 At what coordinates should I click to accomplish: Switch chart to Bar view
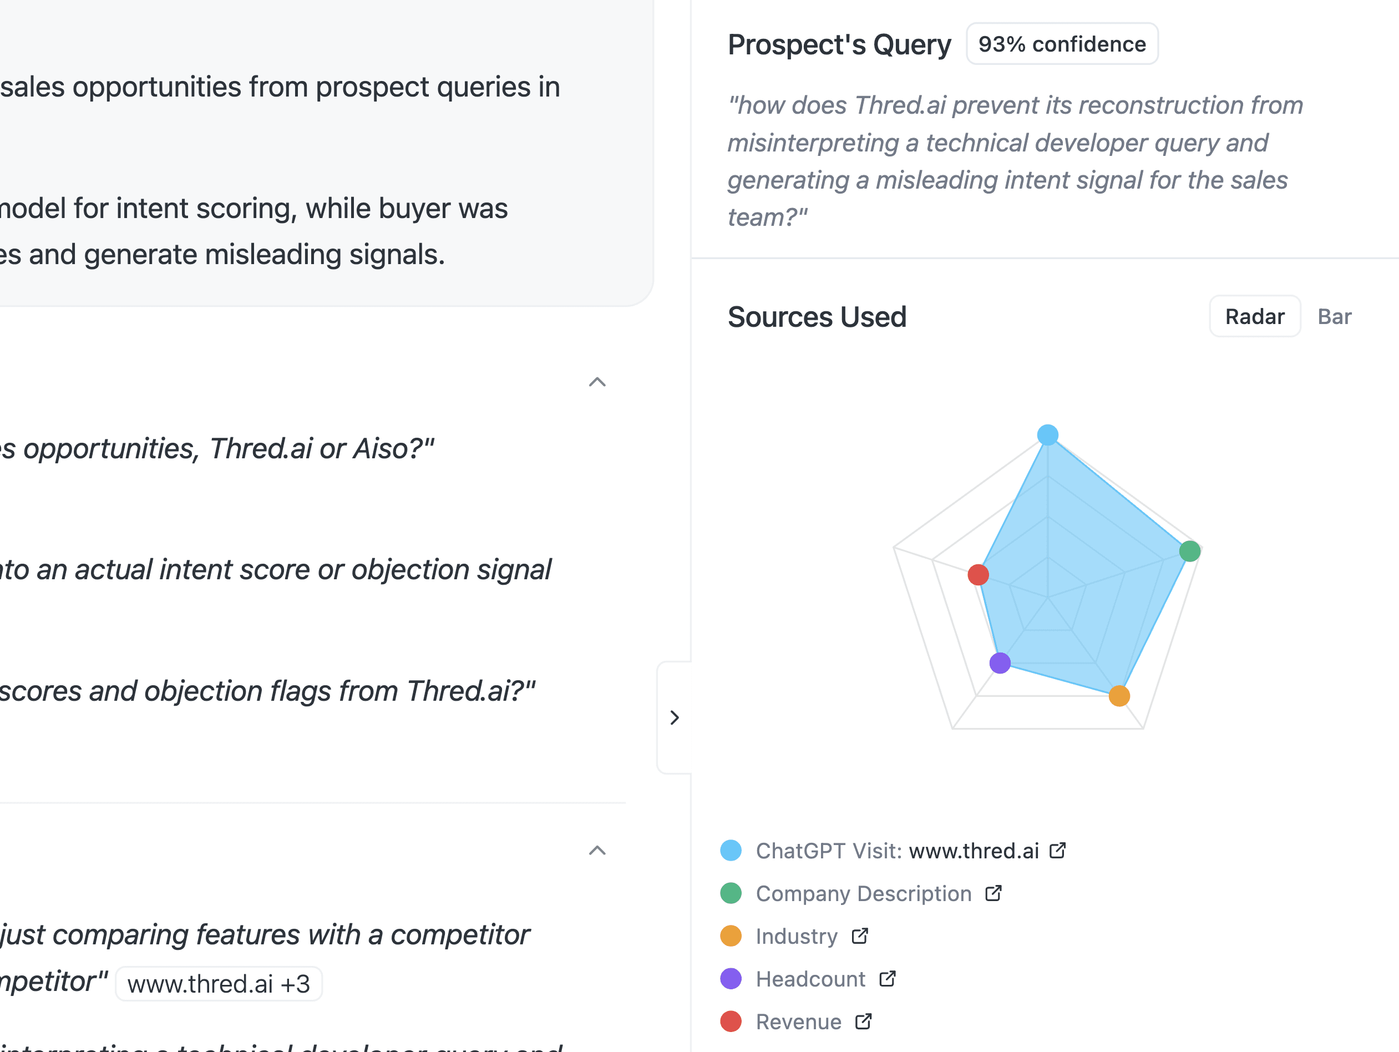tap(1335, 316)
